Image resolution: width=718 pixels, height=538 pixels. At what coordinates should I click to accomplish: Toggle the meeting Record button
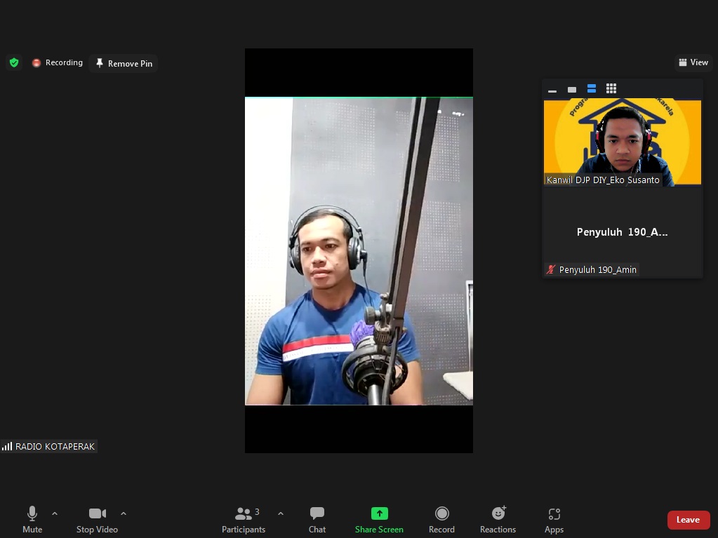coord(441,520)
